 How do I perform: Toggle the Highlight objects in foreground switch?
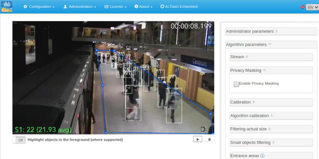19,140
